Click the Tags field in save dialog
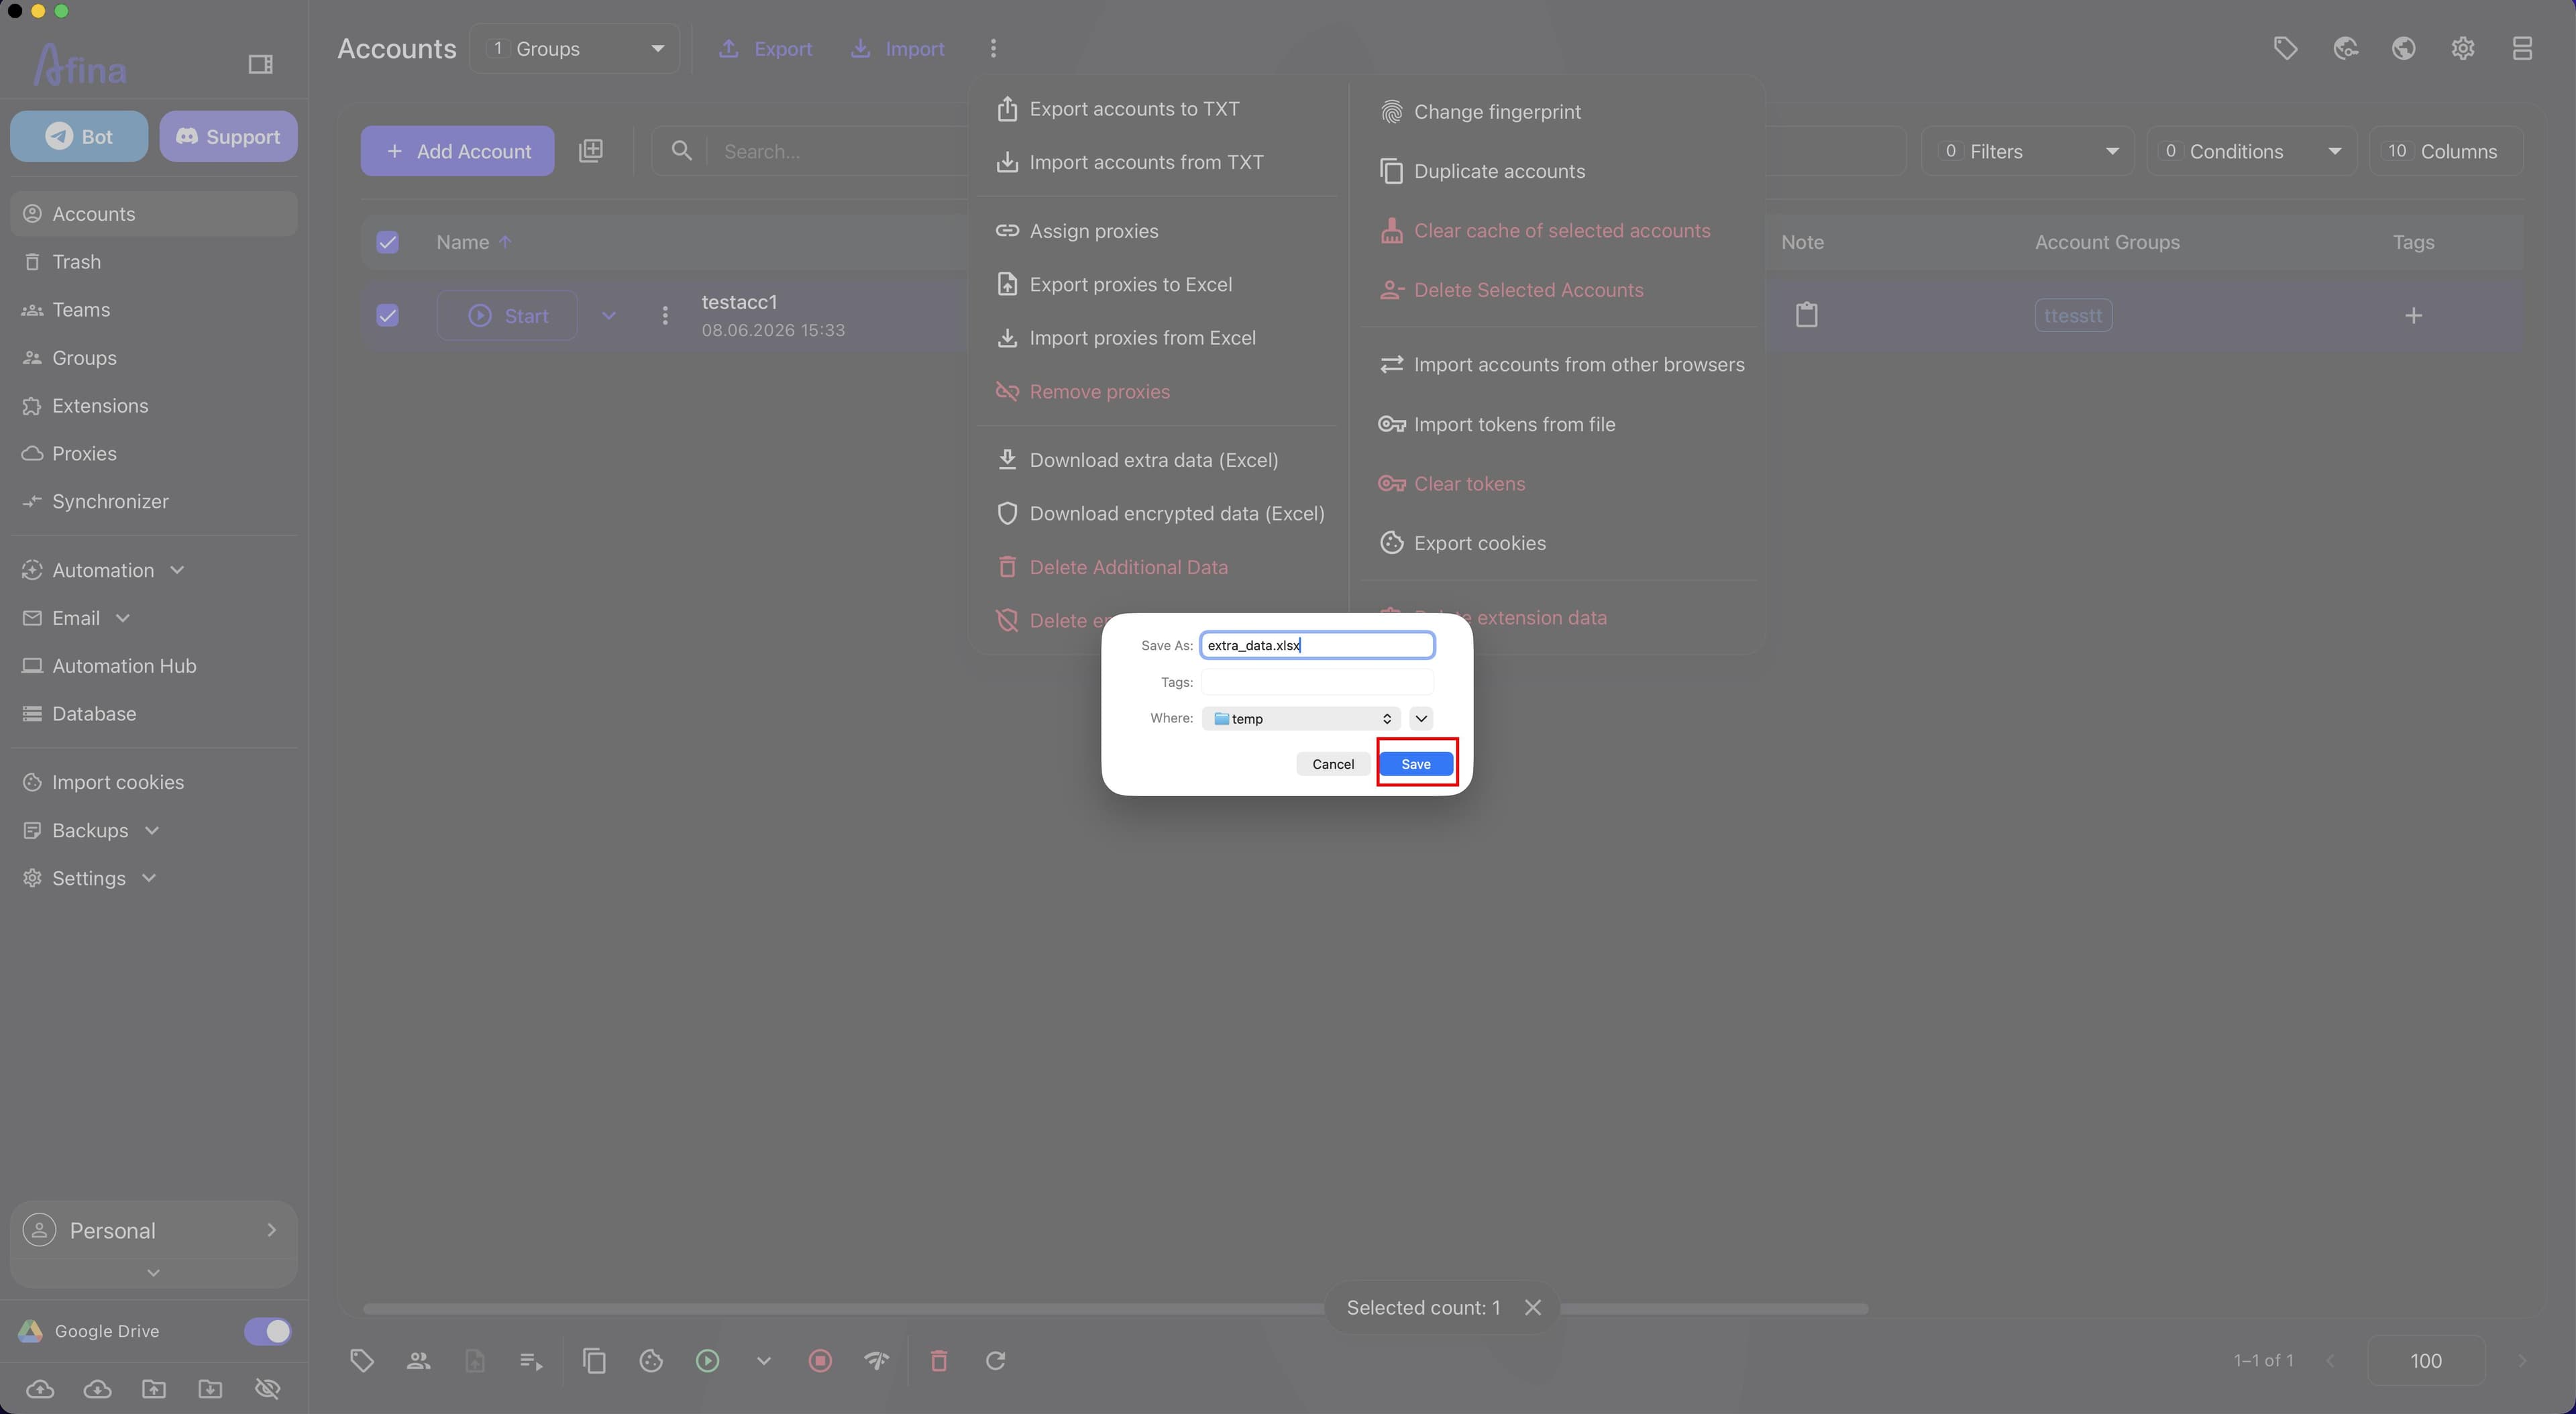Viewport: 2576px width, 1414px height. pyautogui.click(x=1317, y=682)
